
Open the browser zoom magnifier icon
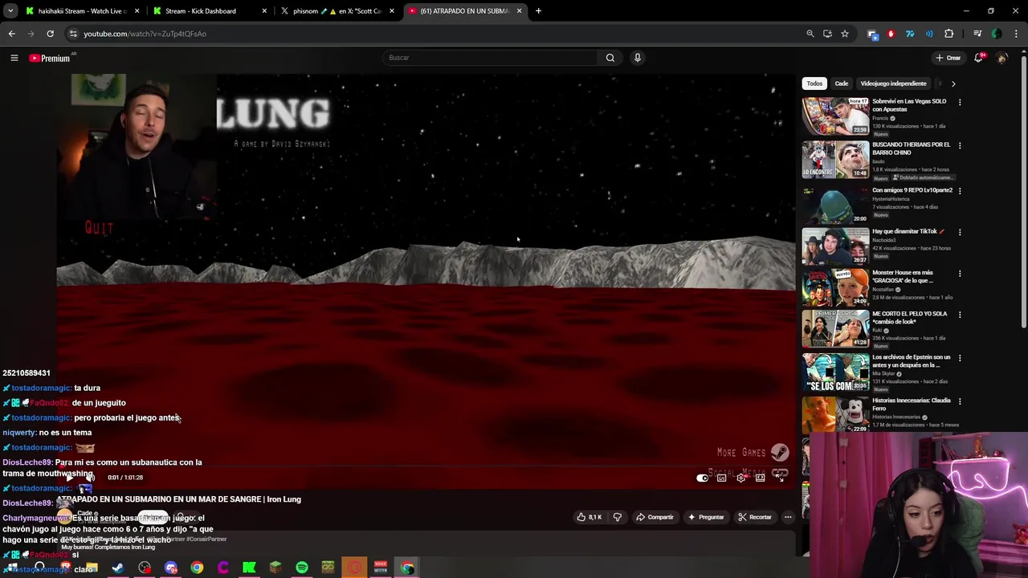click(810, 34)
